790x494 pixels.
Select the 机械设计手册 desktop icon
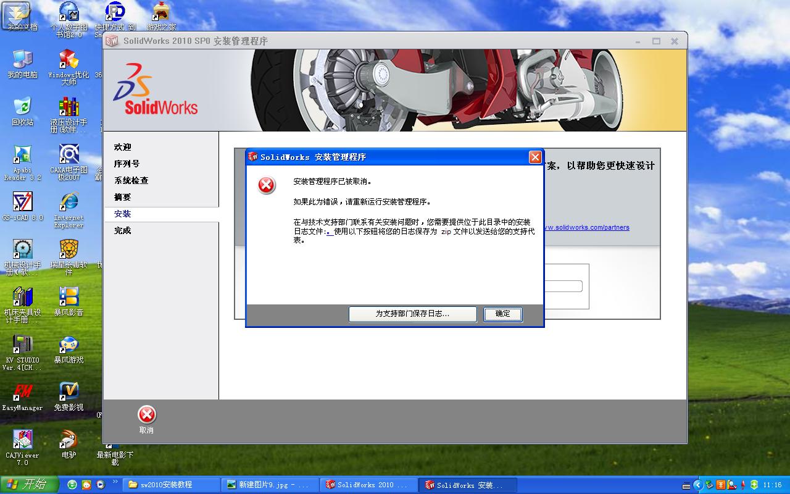[22, 257]
